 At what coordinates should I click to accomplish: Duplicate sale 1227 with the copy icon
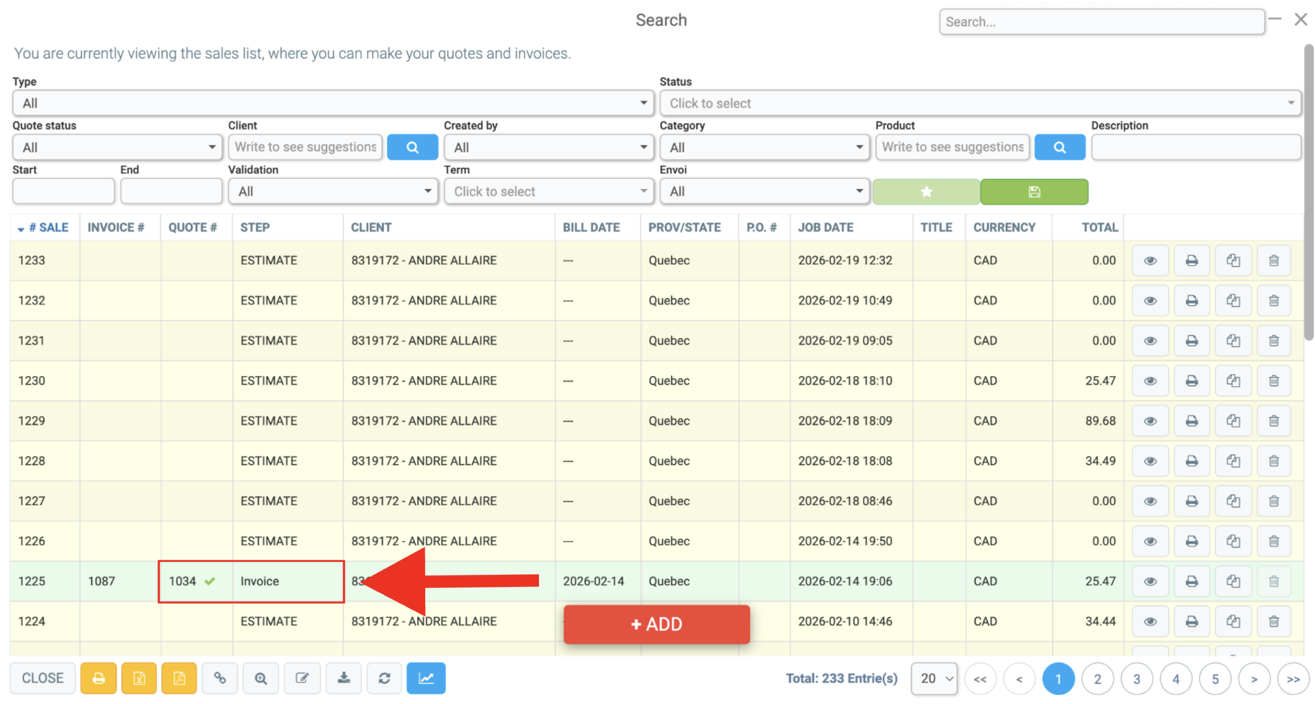click(x=1233, y=501)
